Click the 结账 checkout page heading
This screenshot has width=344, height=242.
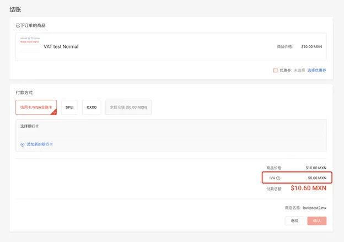point(16,9)
